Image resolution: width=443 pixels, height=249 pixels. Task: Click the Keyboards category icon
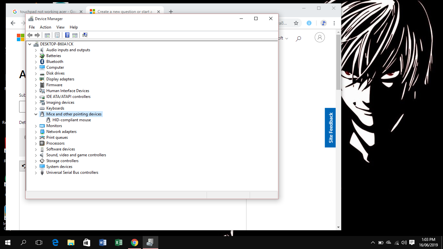click(42, 108)
